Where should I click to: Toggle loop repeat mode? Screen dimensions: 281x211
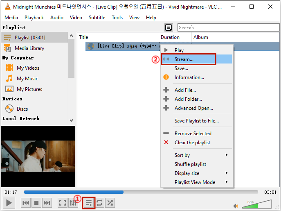click(x=99, y=202)
